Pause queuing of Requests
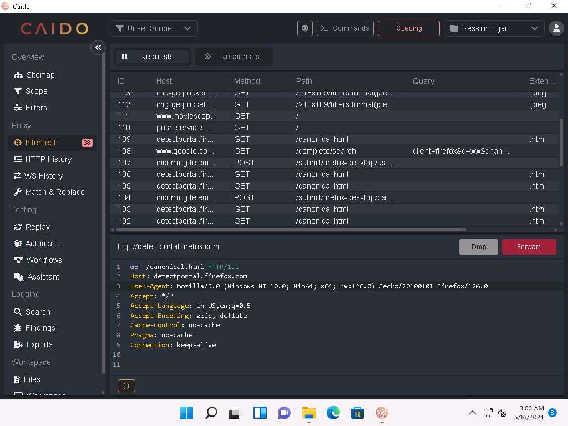 153,57
